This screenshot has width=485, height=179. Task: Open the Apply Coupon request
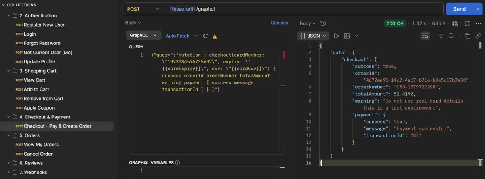tap(39, 108)
